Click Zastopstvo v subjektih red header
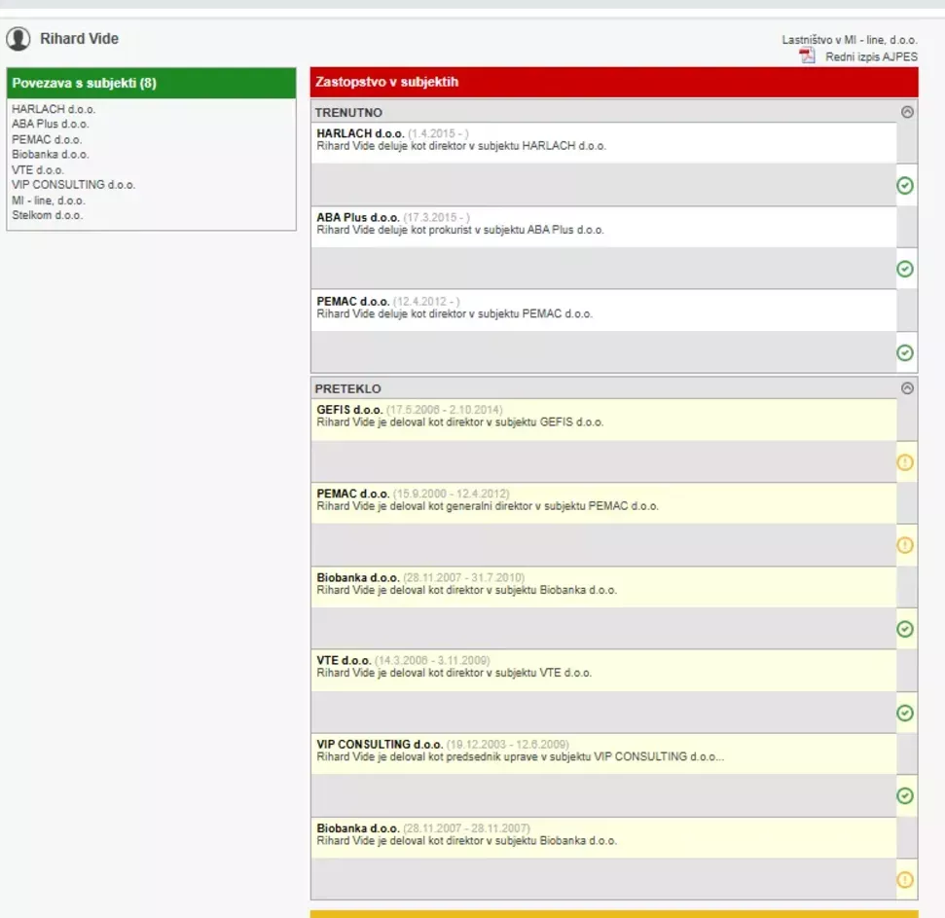 613,83
